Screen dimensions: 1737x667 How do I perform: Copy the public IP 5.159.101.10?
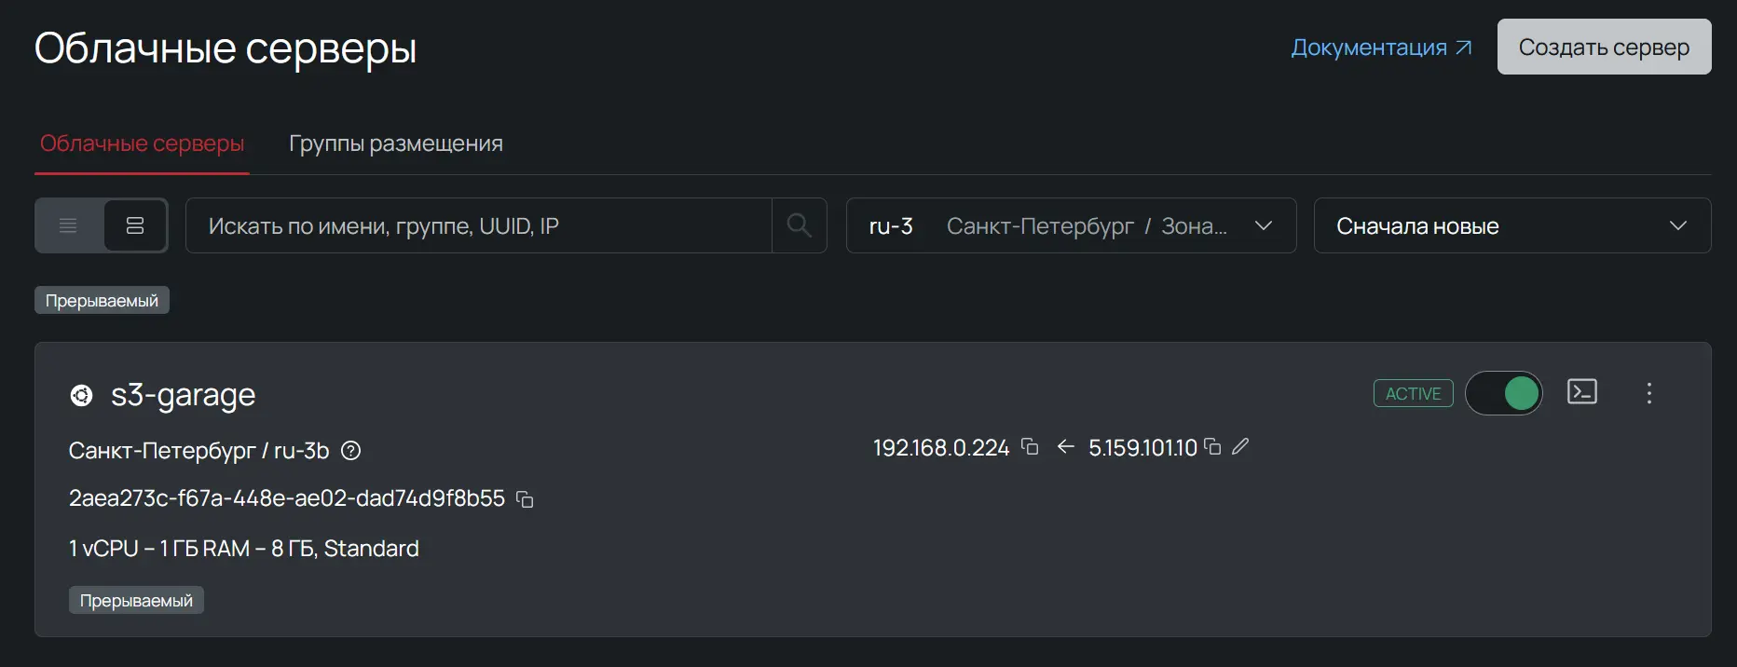pos(1212,447)
